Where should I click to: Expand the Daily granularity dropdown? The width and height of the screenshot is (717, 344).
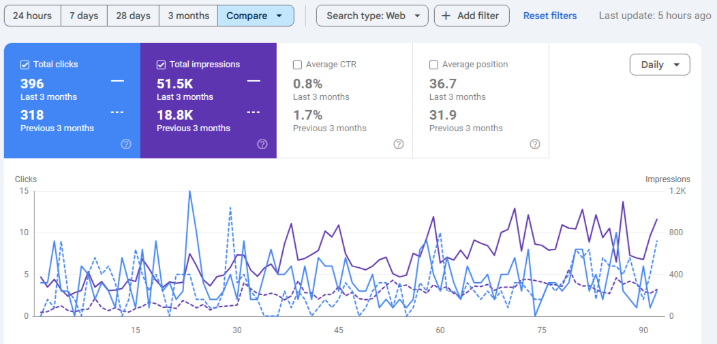coord(660,65)
